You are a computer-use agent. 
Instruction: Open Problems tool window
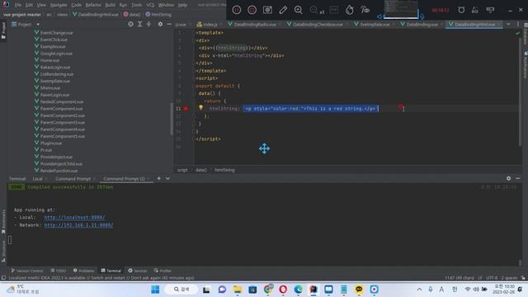point(83,271)
